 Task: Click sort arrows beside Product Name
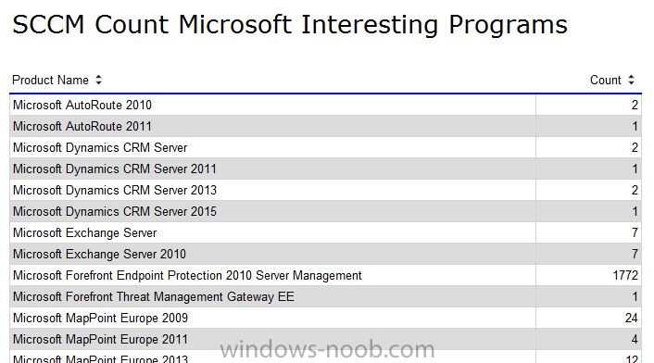(98, 80)
